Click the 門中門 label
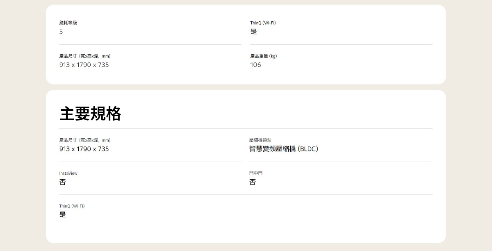This screenshot has height=251, width=492. [x=256, y=173]
